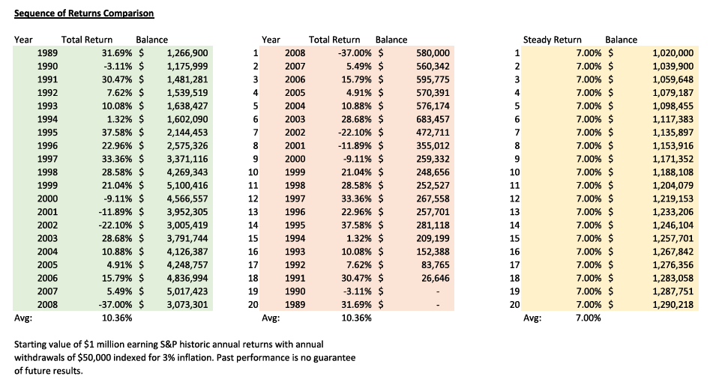719x388 pixels.
Task: Select the "Balance" header of the yellow table
Action: click(621, 40)
